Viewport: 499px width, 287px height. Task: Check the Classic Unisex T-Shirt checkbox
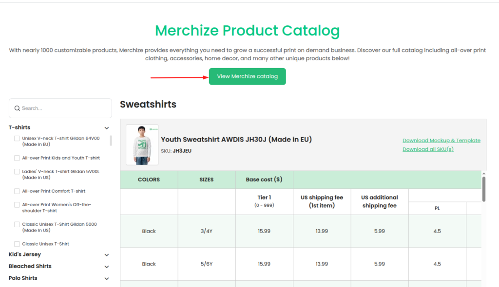[x=17, y=244]
